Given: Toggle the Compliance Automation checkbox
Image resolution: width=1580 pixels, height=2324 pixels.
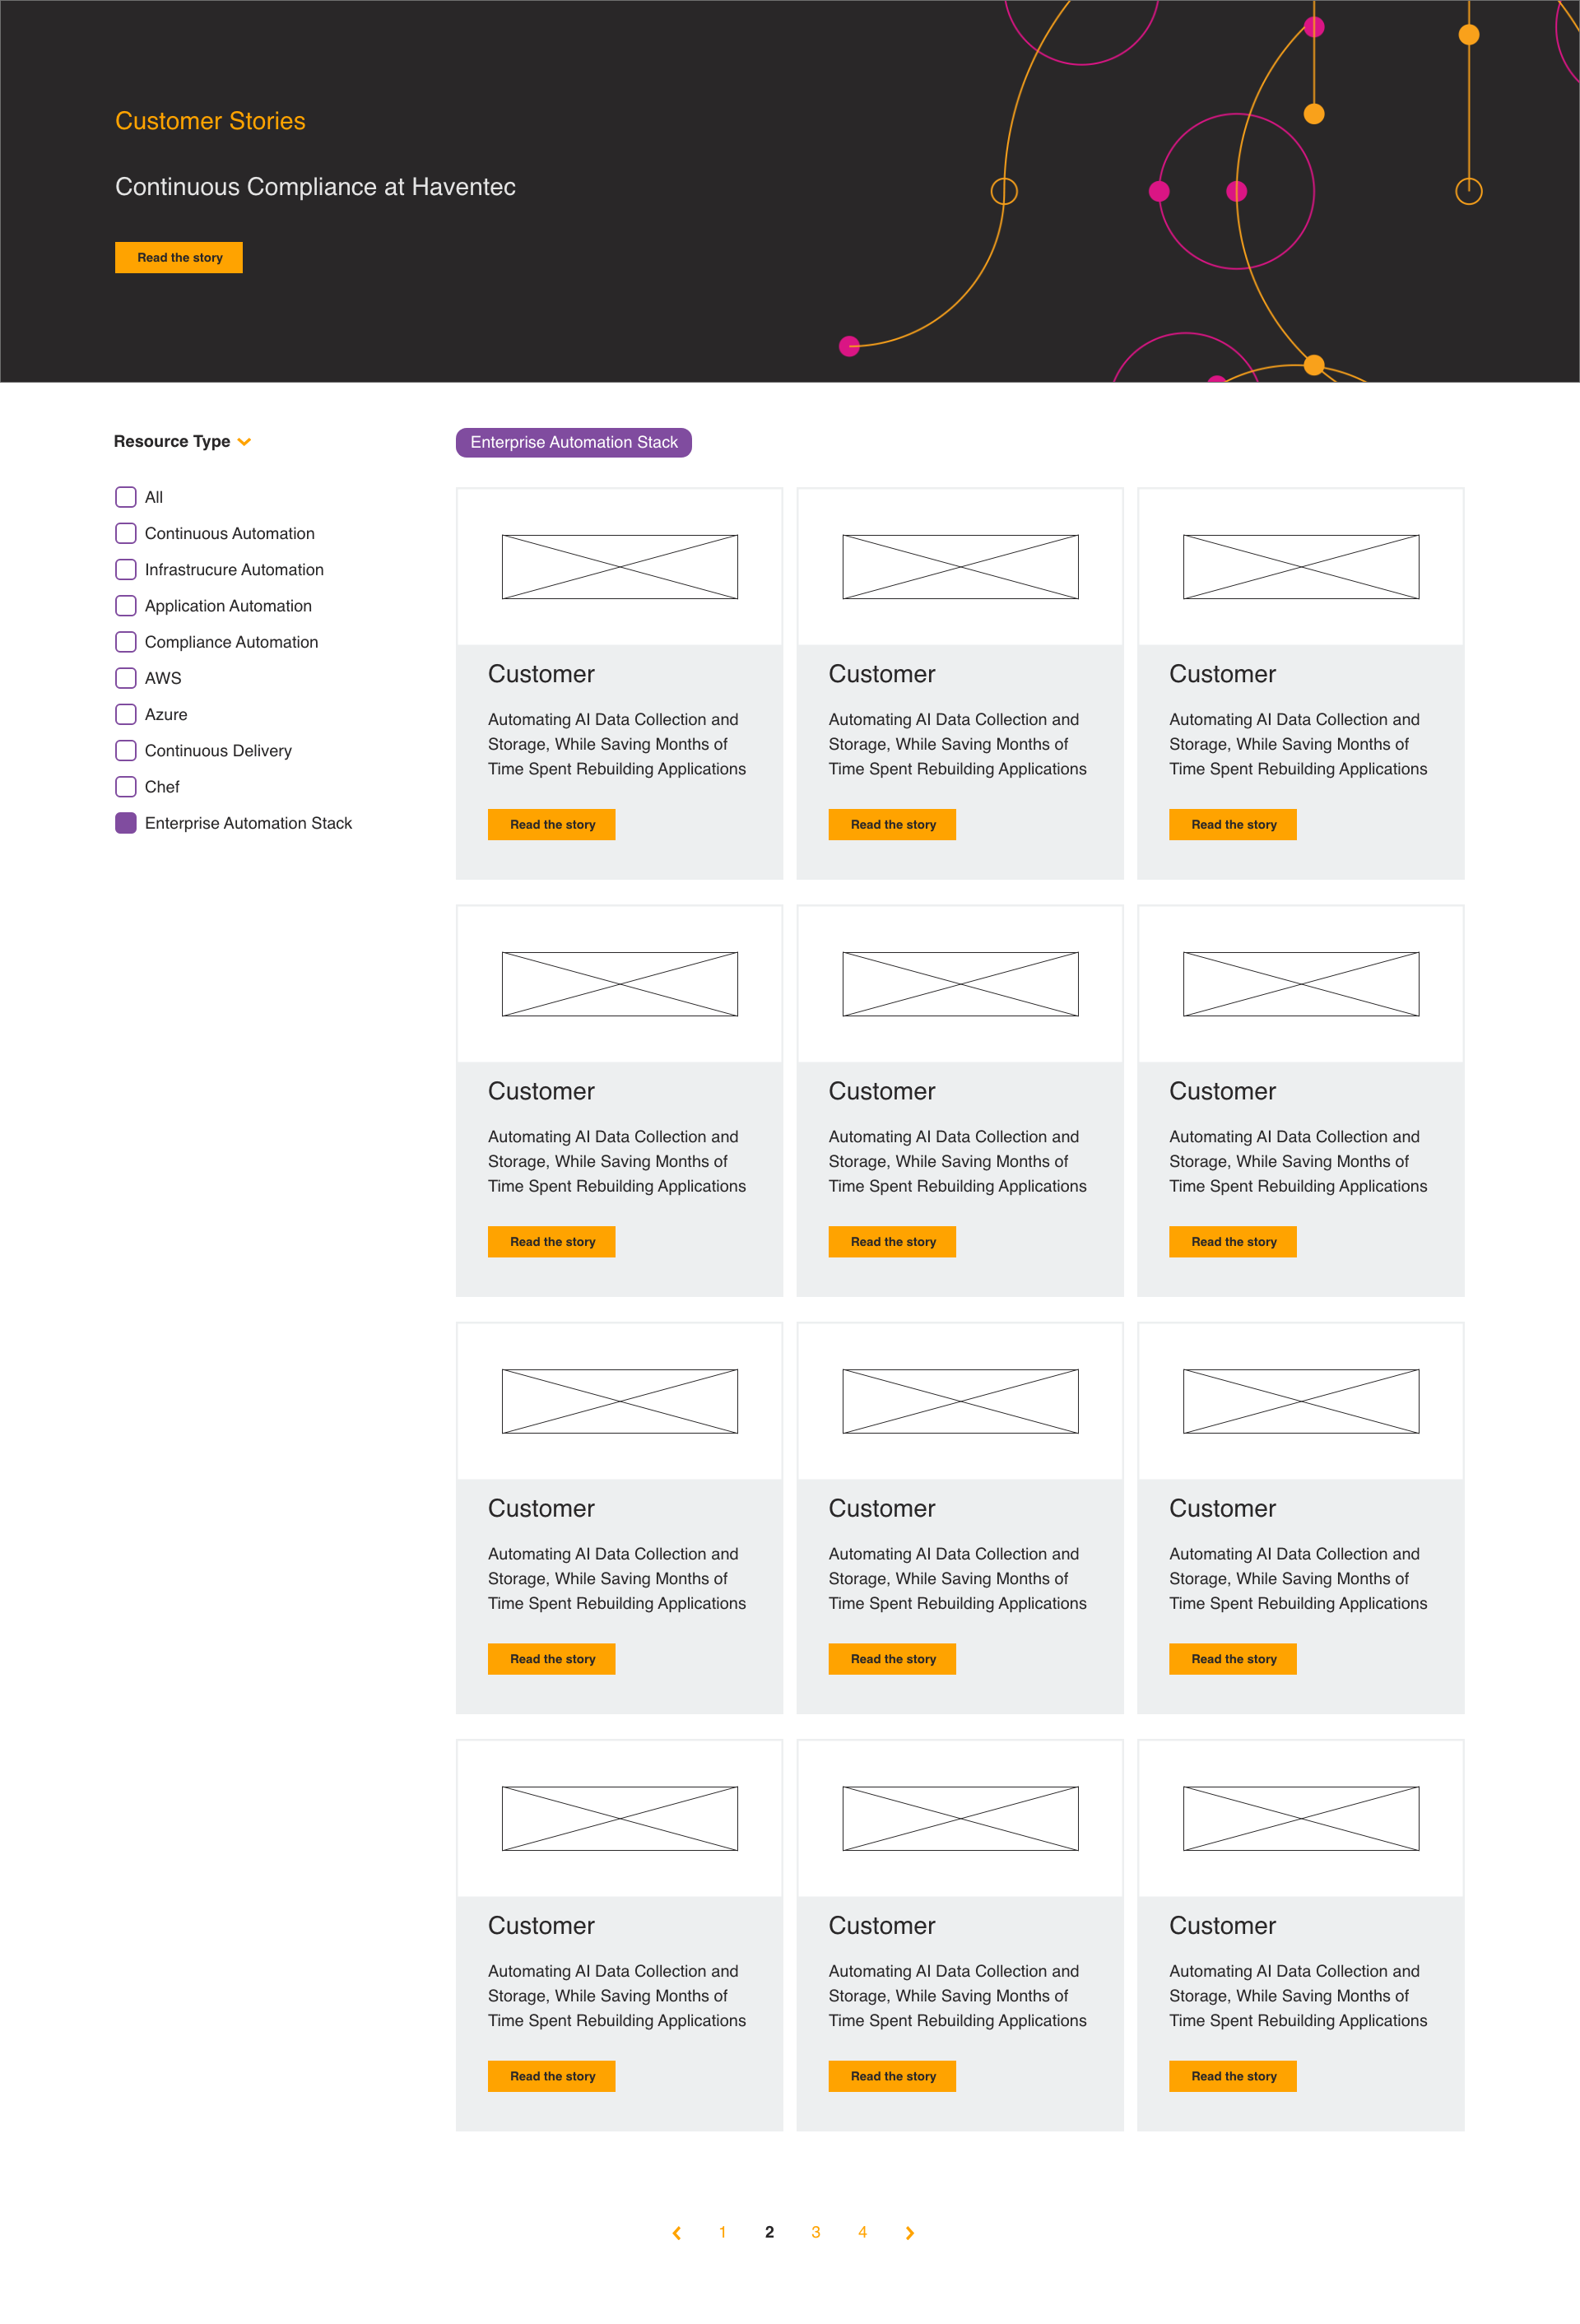Looking at the screenshot, I should coord(126,642).
